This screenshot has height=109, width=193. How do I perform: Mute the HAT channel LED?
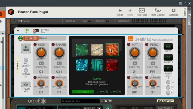tap(129, 45)
